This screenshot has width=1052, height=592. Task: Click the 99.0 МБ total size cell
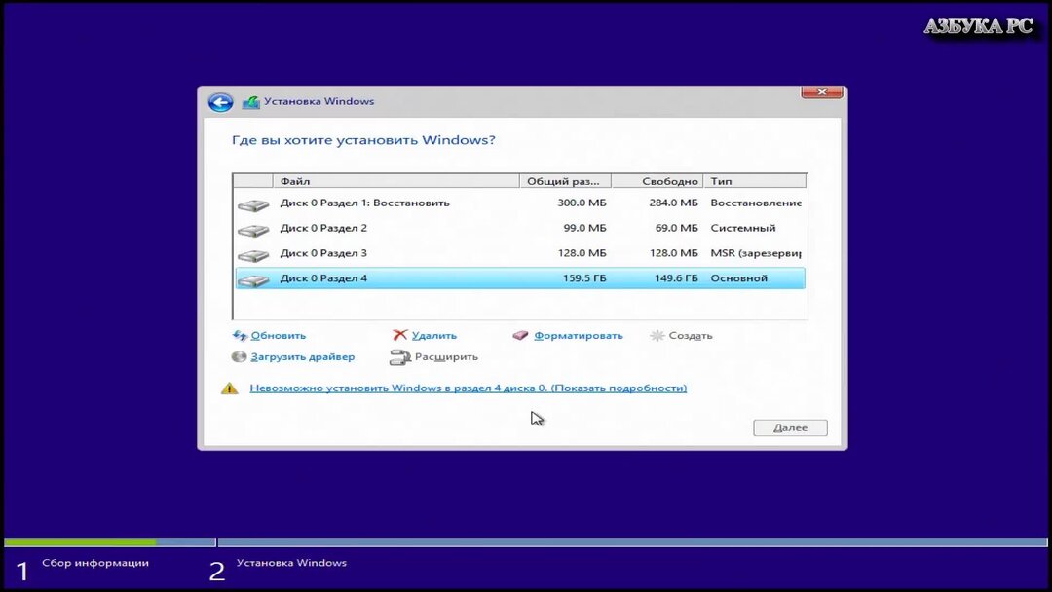tap(585, 228)
